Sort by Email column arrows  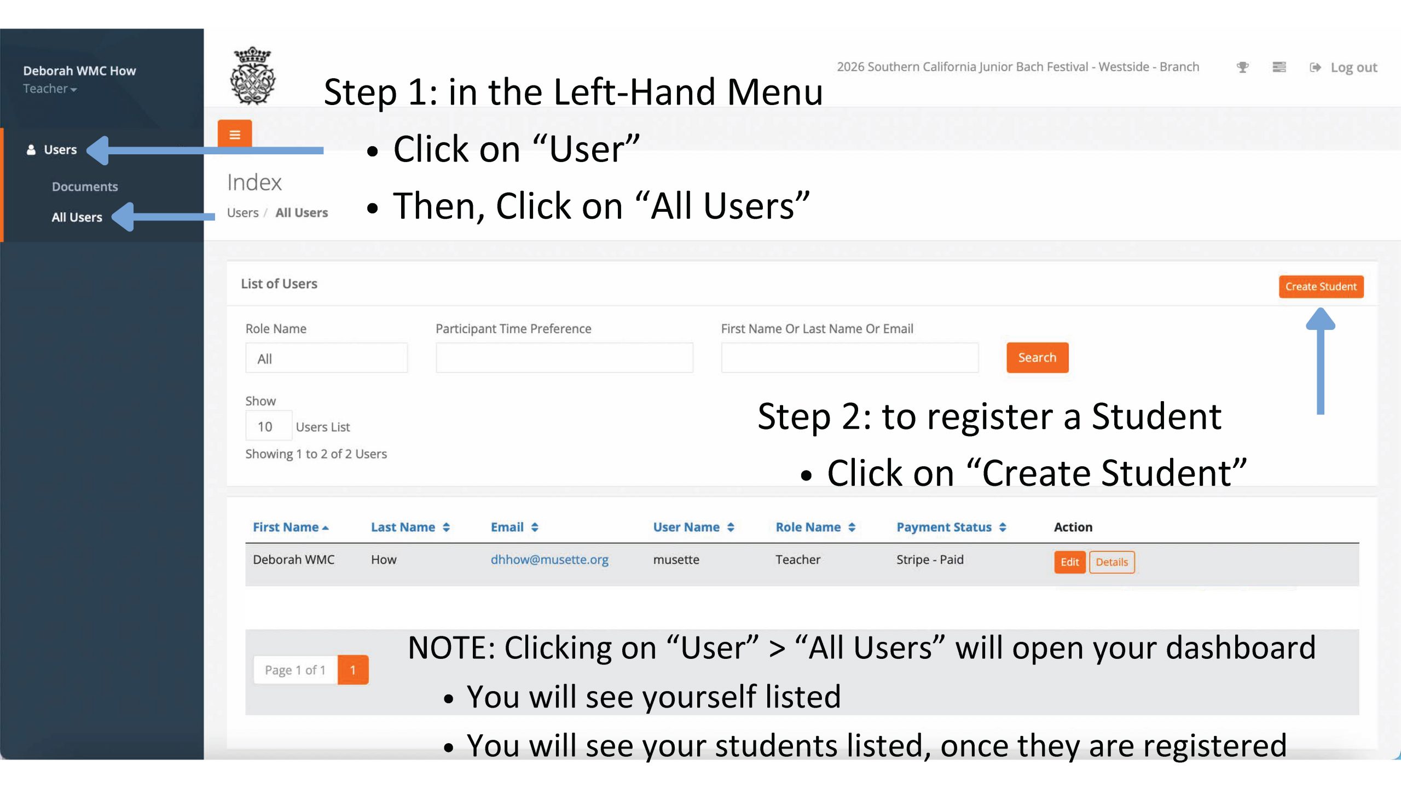(x=535, y=527)
